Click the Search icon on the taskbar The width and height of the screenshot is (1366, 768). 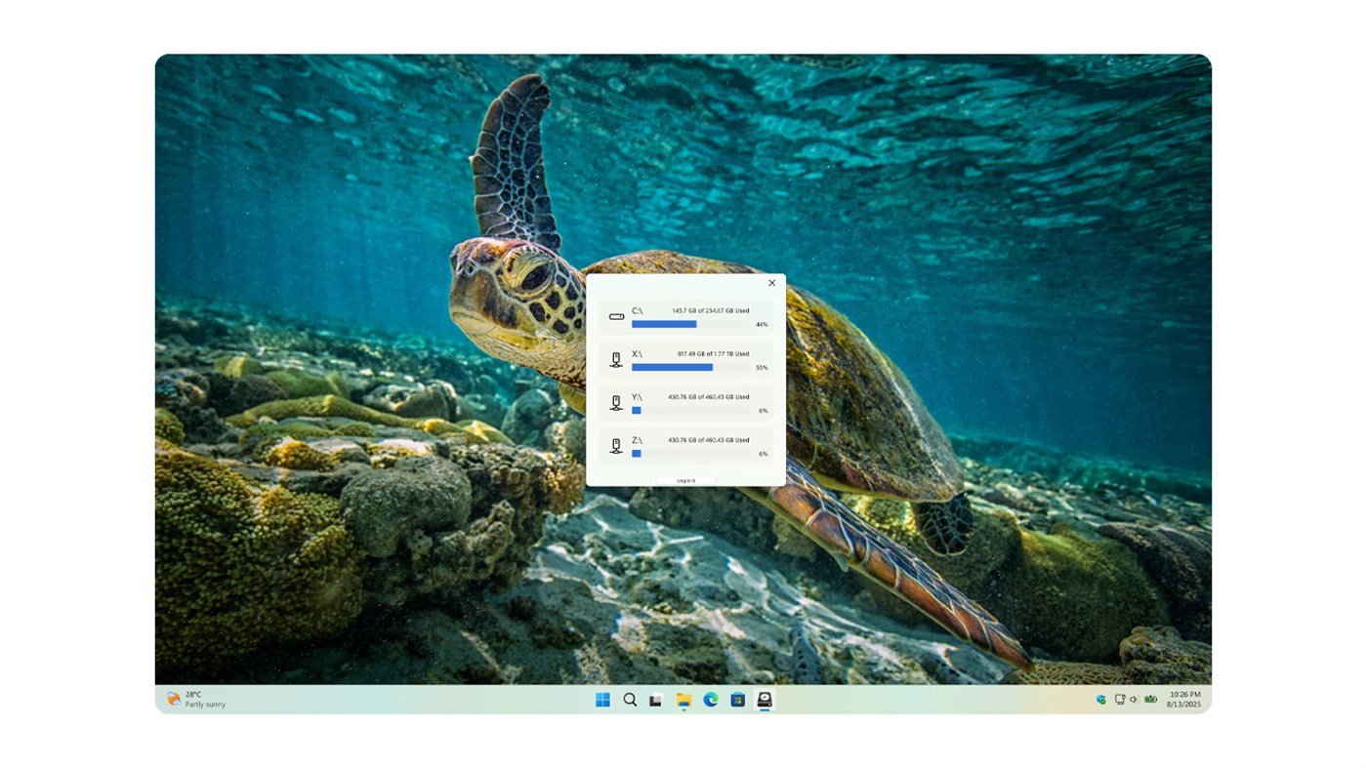[630, 699]
